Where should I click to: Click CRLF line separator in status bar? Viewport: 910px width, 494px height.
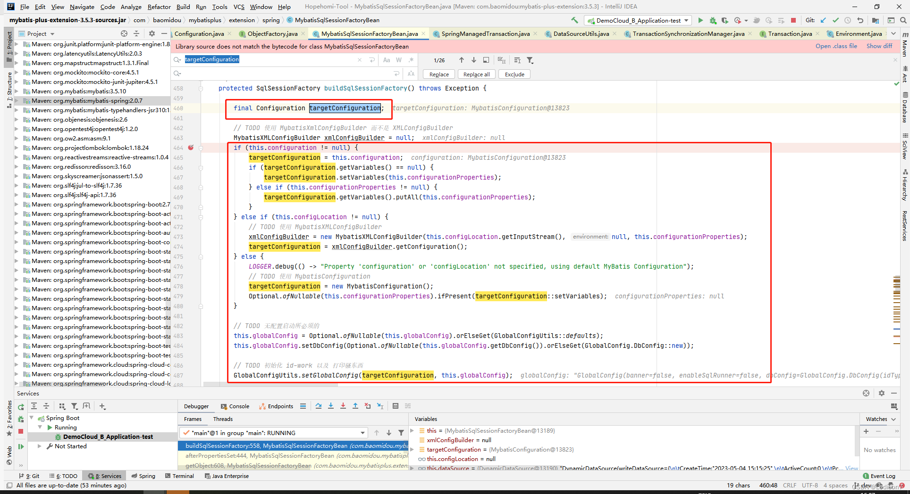tap(789, 485)
